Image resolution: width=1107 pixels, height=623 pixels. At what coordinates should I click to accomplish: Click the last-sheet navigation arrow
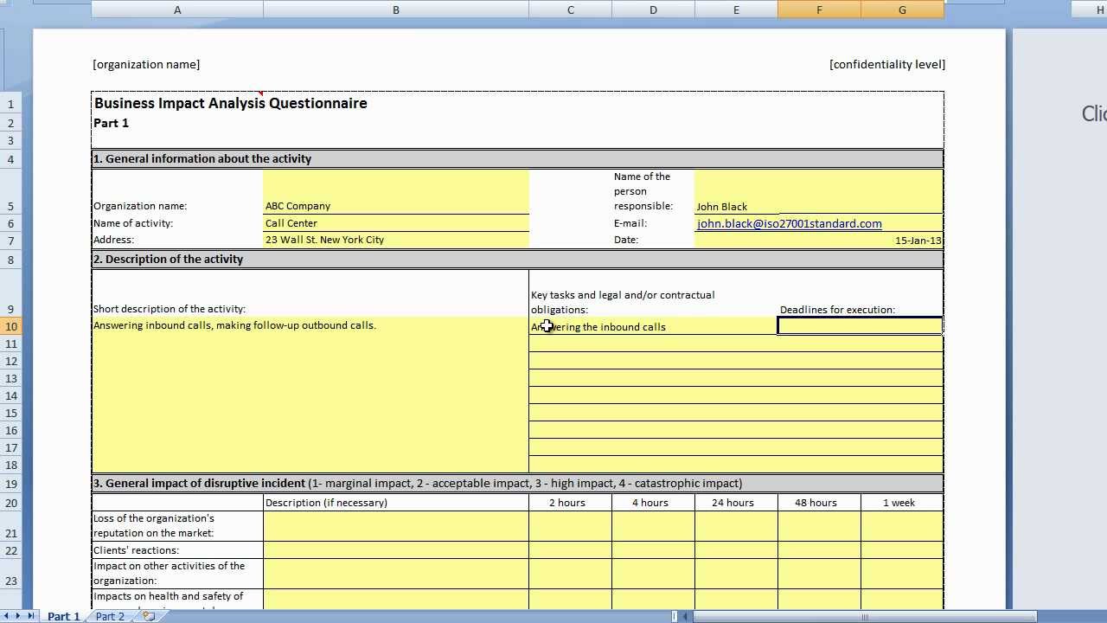point(31,616)
